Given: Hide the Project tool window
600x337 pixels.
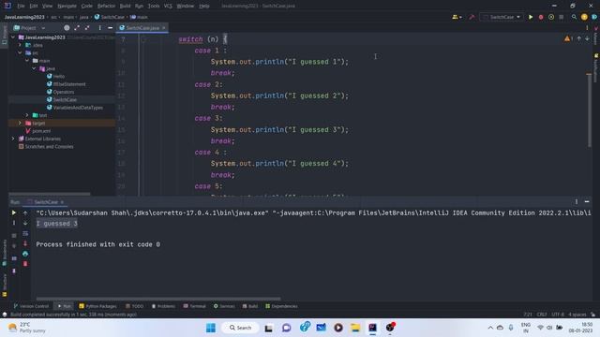Looking at the screenshot, I should point(111,28).
